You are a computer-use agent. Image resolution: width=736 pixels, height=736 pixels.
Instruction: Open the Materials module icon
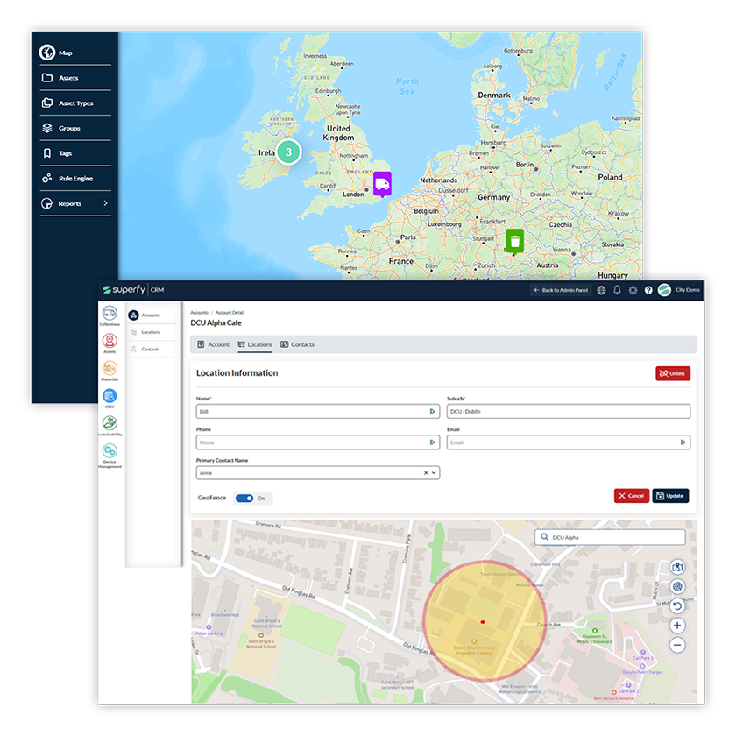click(110, 369)
